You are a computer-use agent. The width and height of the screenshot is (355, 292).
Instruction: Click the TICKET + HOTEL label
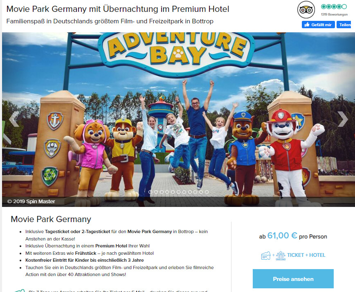(x=306, y=255)
